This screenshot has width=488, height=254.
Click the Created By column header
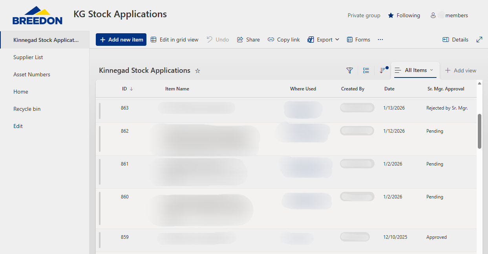[x=353, y=89]
